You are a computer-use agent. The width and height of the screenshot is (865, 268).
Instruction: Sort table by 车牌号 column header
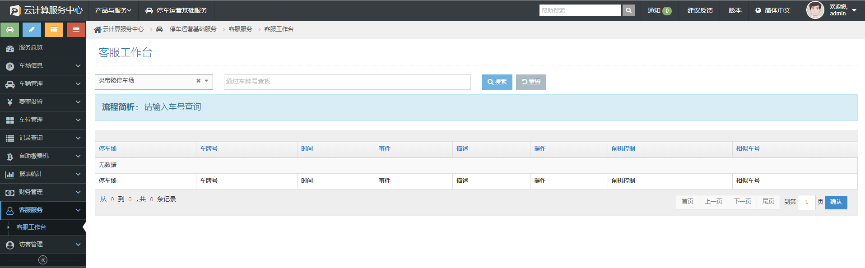coord(209,148)
